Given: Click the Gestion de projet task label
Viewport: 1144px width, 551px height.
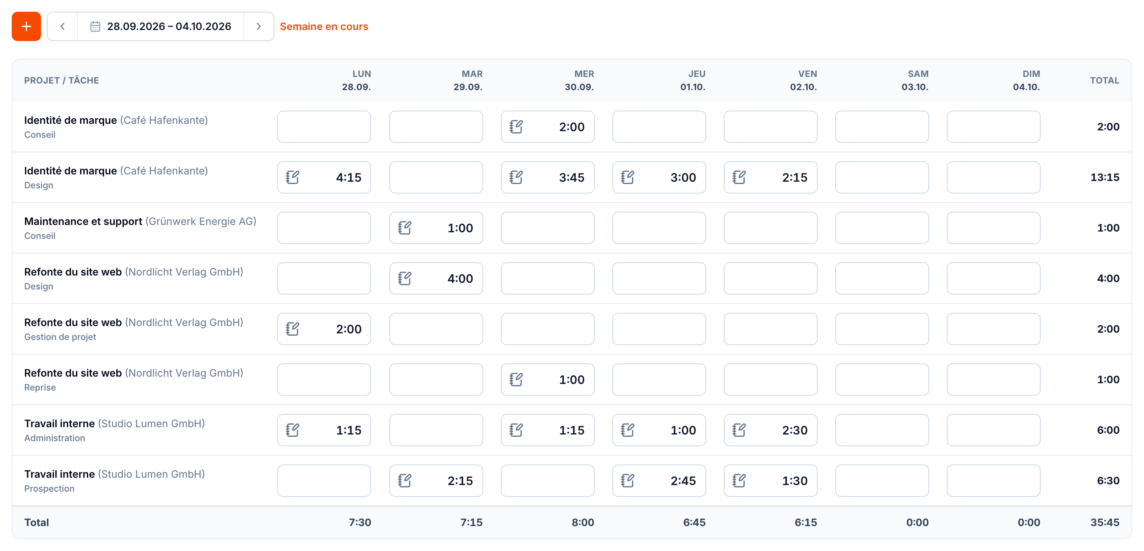Looking at the screenshot, I should coord(60,337).
